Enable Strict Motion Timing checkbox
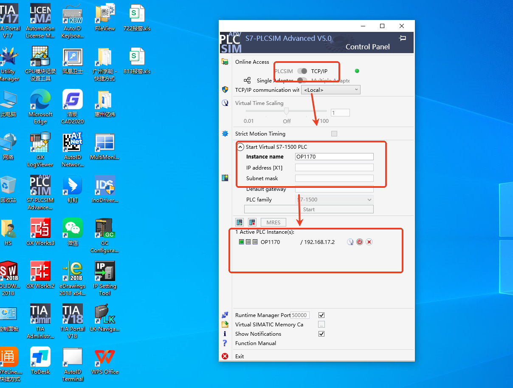 (x=334, y=133)
